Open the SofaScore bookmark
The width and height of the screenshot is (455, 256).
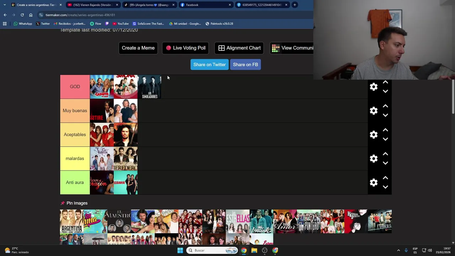point(148,24)
